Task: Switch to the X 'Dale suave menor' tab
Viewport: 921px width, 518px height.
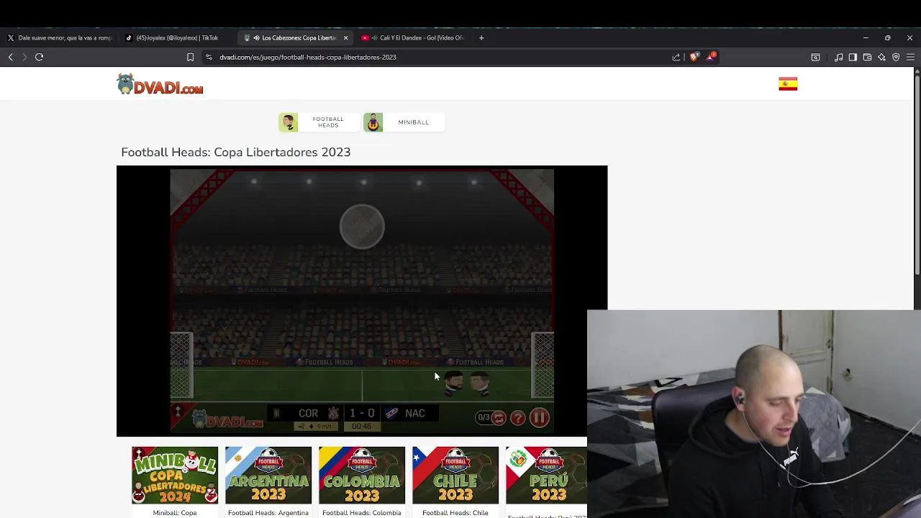Action: coord(59,37)
